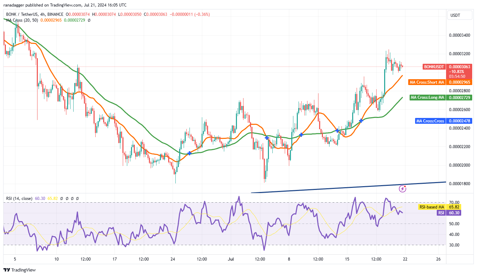Image resolution: width=477 pixels, height=276 pixels.
Task: Click the 22 date on the time axis
Action: pyautogui.click(x=405, y=259)
